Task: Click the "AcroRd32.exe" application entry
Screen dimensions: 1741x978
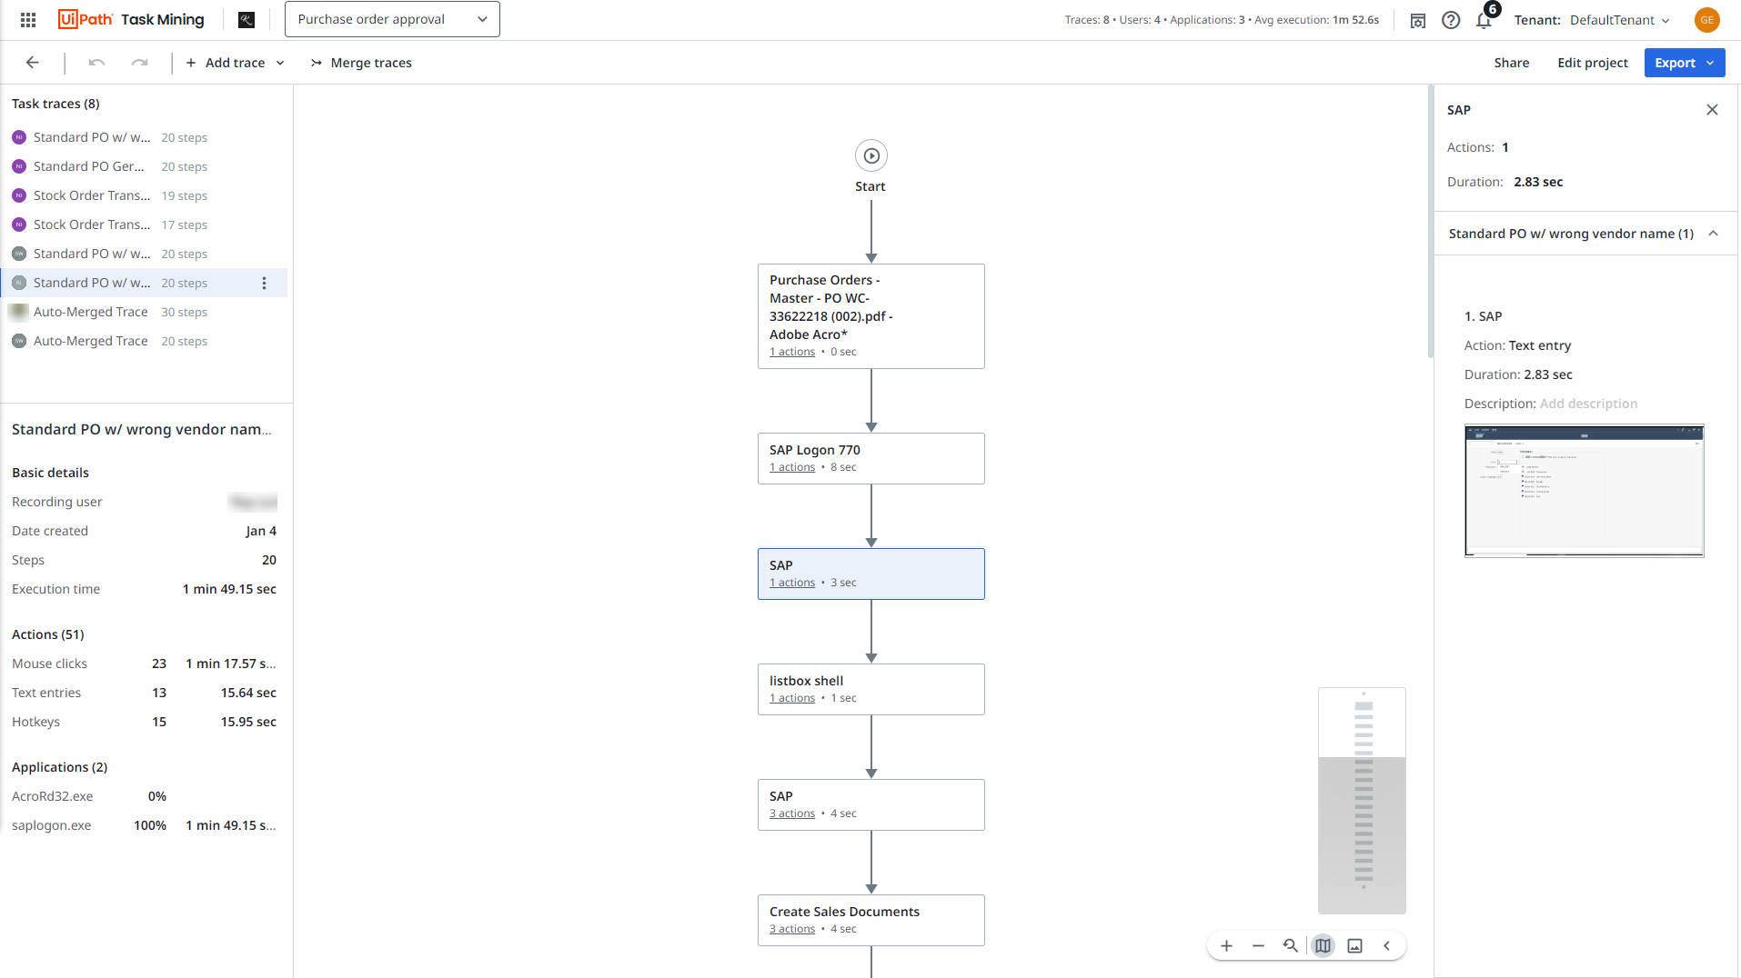Action: (53, 796)
